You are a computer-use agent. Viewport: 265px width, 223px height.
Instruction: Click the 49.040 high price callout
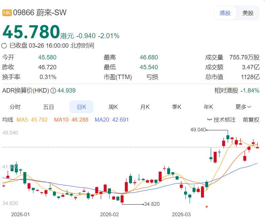(x=198, y=130)
